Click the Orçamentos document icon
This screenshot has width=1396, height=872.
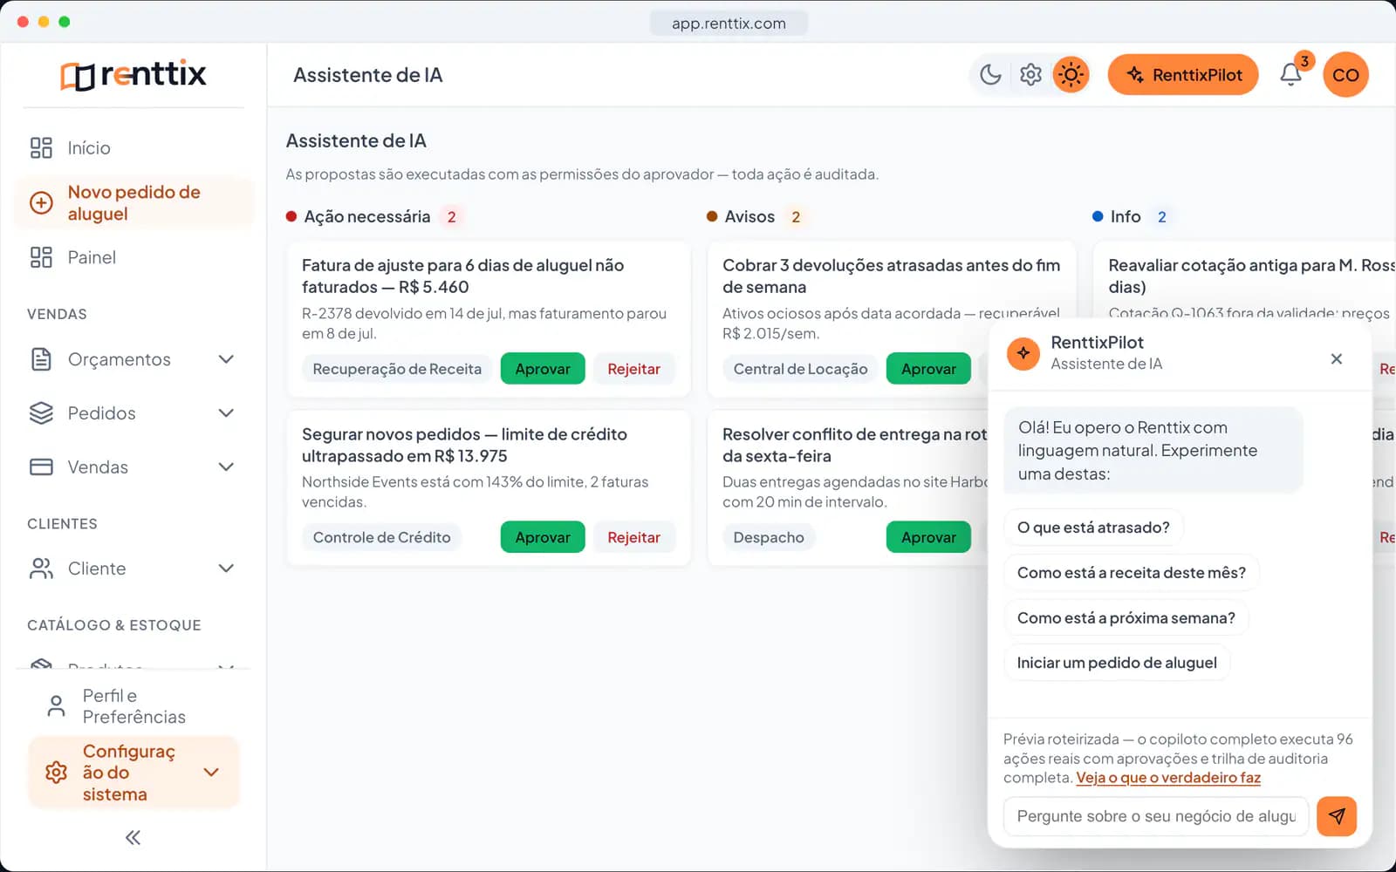41,359
